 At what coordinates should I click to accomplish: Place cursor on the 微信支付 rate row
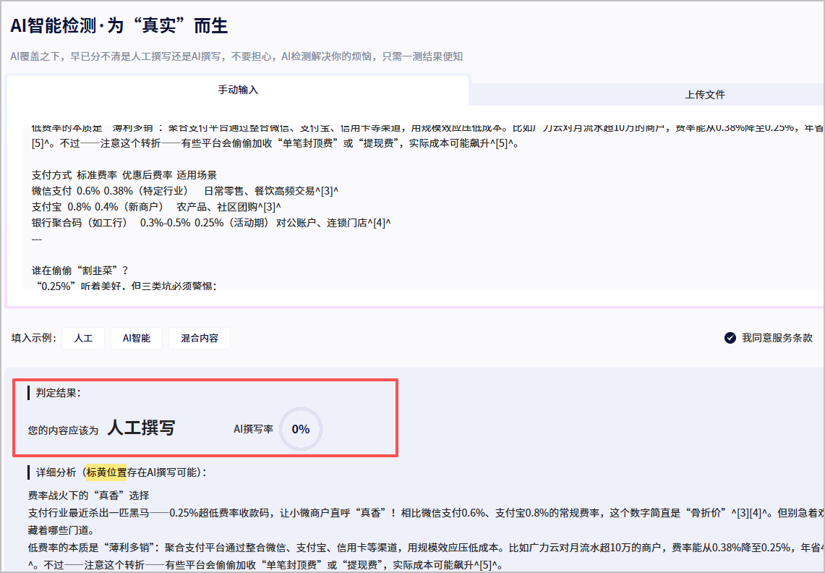[185, 191]
